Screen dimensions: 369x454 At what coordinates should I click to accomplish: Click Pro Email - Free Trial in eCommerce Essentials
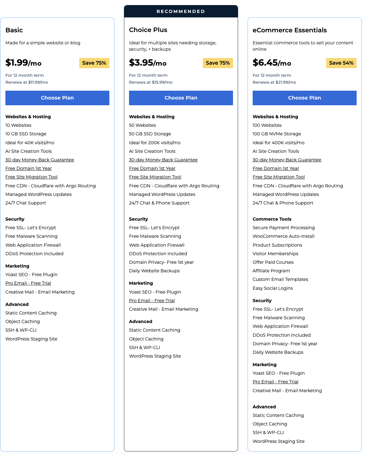click(275, 382)
